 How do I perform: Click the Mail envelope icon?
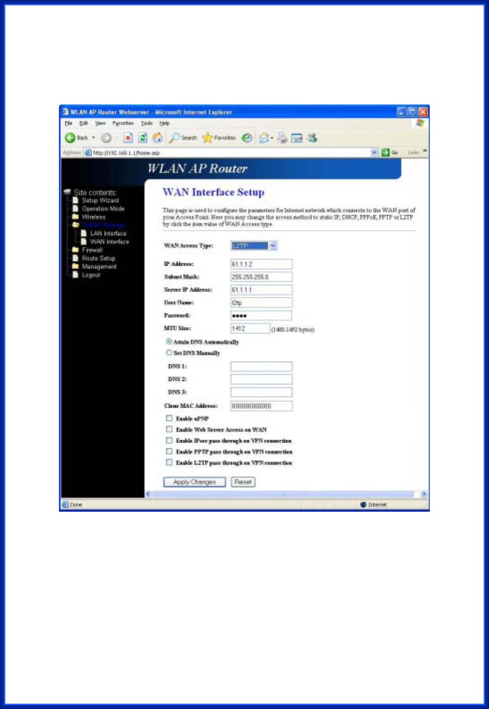point(264,138)
